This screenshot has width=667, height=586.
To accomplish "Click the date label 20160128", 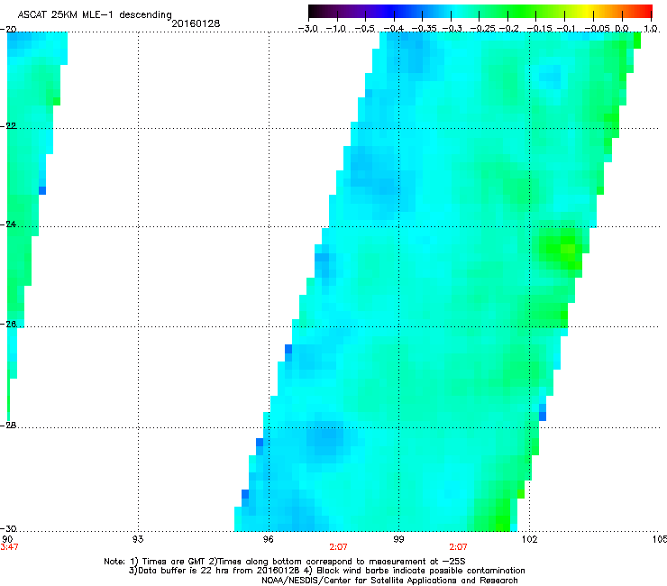I will (196, 23).
